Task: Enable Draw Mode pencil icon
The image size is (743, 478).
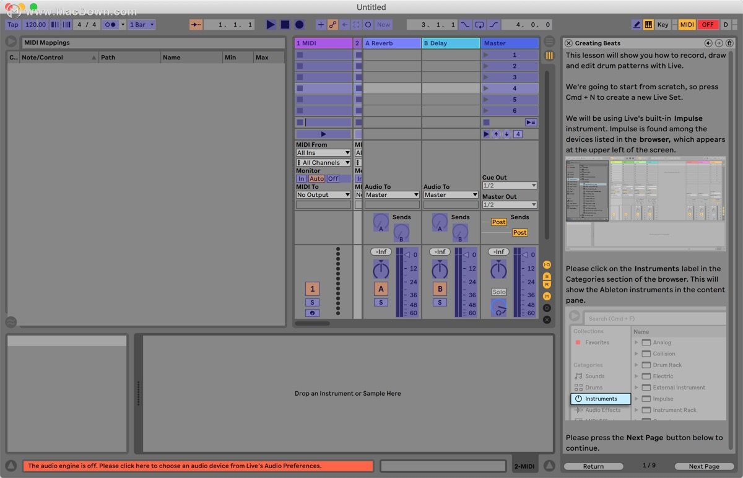Action: tap(637, 25)
